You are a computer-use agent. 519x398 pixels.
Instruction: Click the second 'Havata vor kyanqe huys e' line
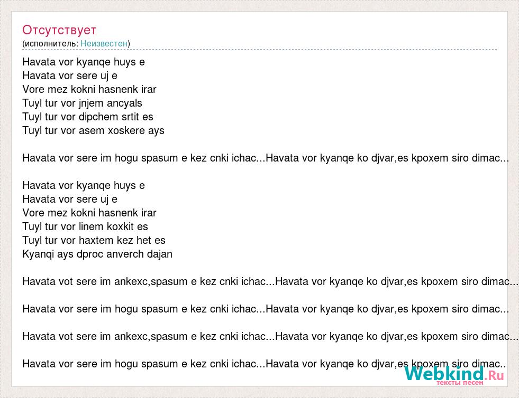(x=84, y=185)
